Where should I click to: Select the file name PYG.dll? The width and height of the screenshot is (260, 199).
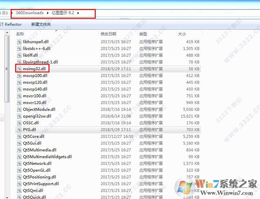pos(29,130)
